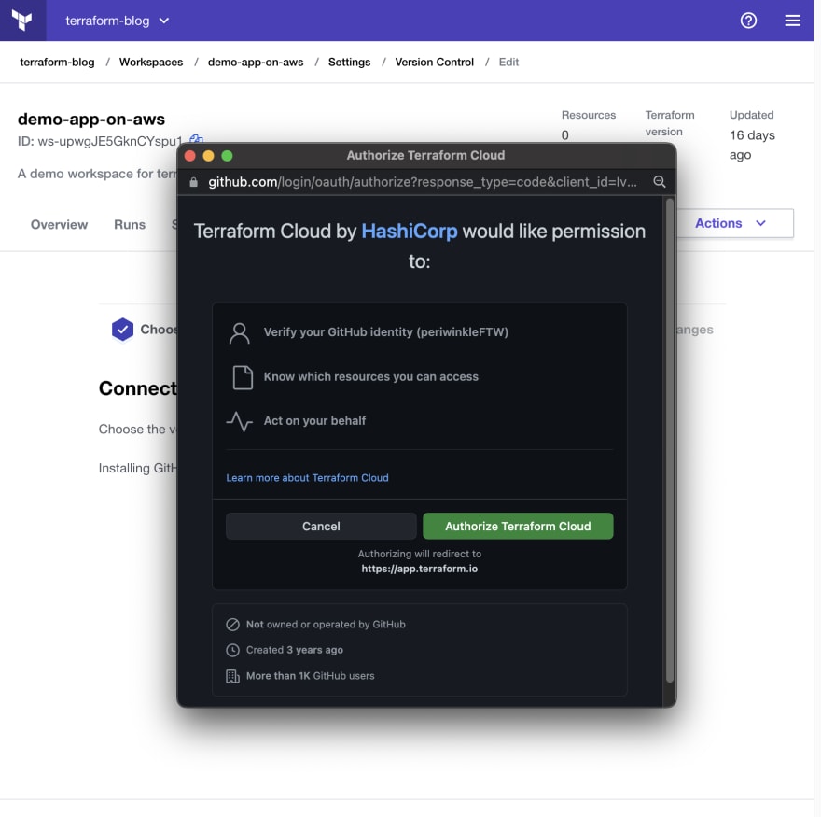Click the Terraform logo in the header
Viewport: 821px width, 817px height.
click(x=22, y=21)
